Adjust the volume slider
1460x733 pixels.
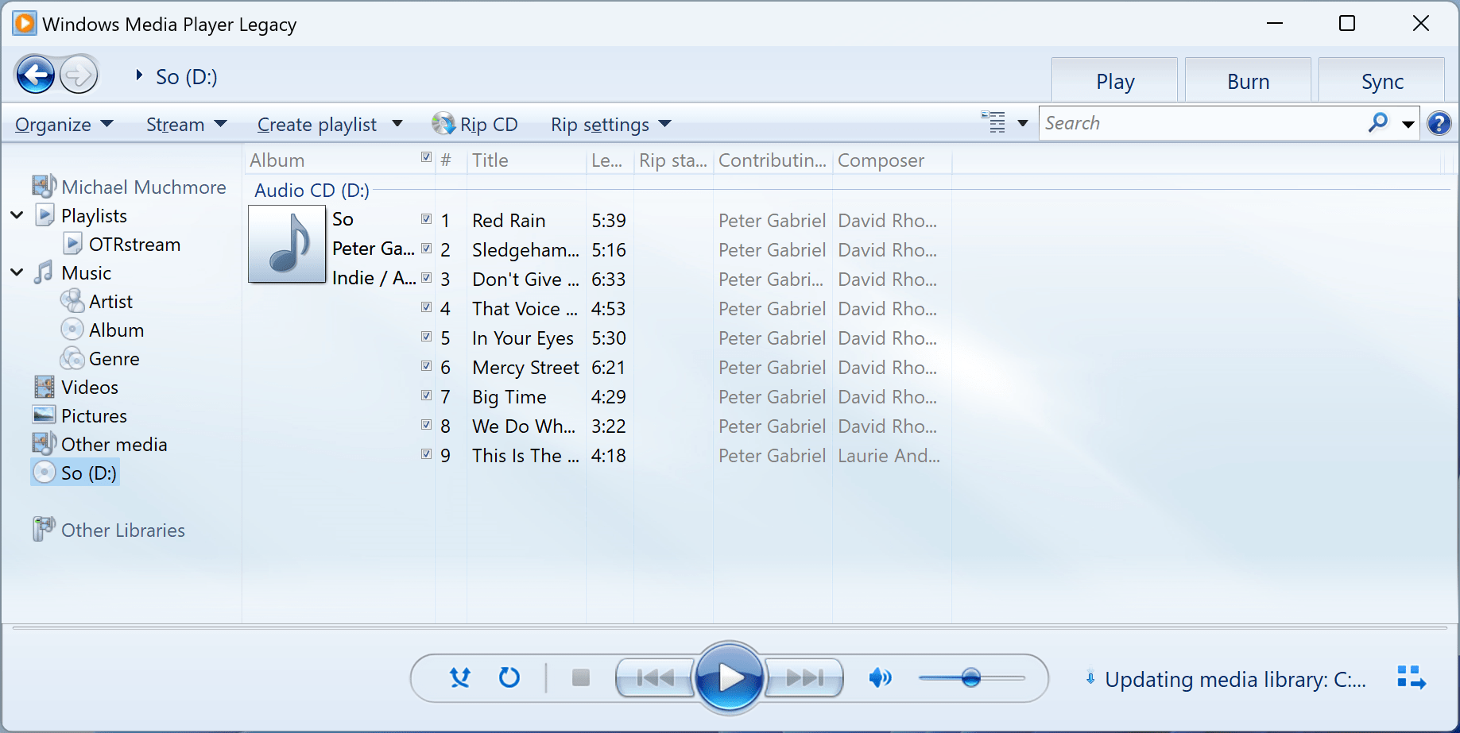[x=971, y=677]
